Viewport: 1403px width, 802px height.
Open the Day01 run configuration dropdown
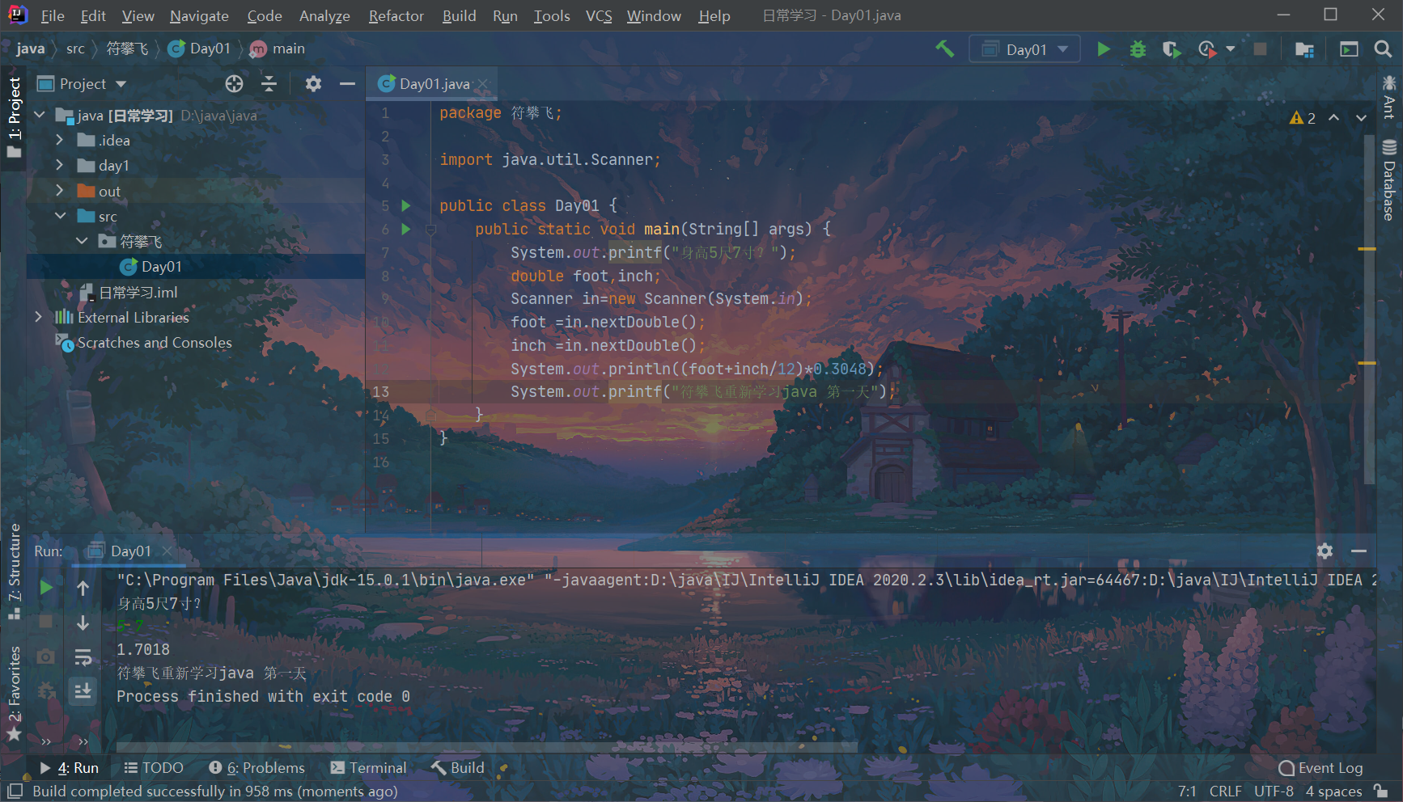[x=1024, y=49]
